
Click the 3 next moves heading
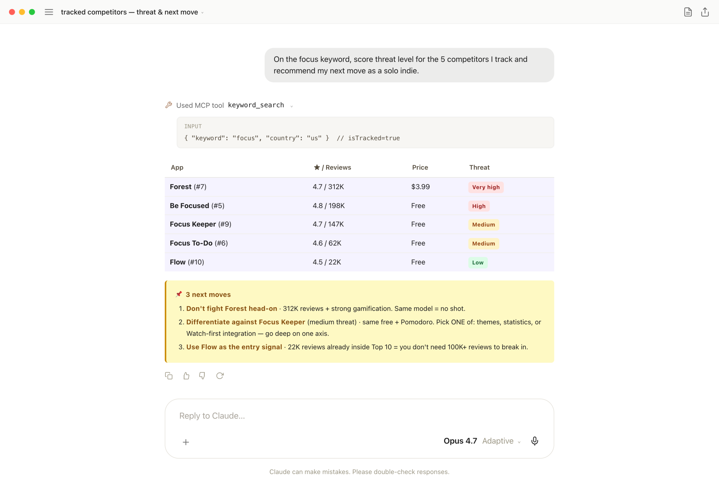click(x=208, y=294)
